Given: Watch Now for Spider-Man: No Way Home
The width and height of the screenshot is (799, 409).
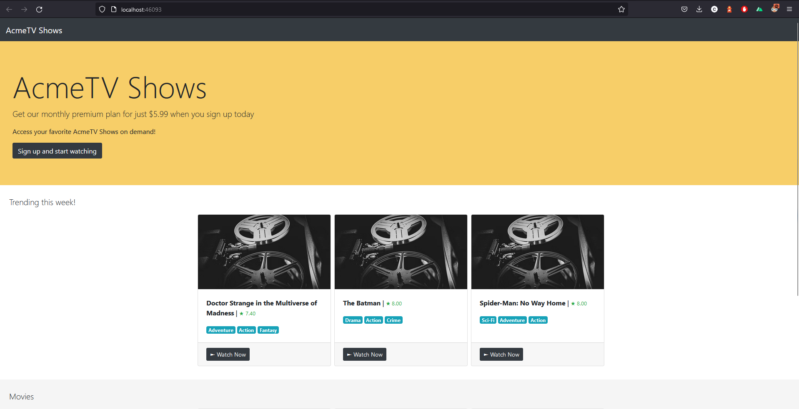Looking at the screenshot, I should 501,354.
